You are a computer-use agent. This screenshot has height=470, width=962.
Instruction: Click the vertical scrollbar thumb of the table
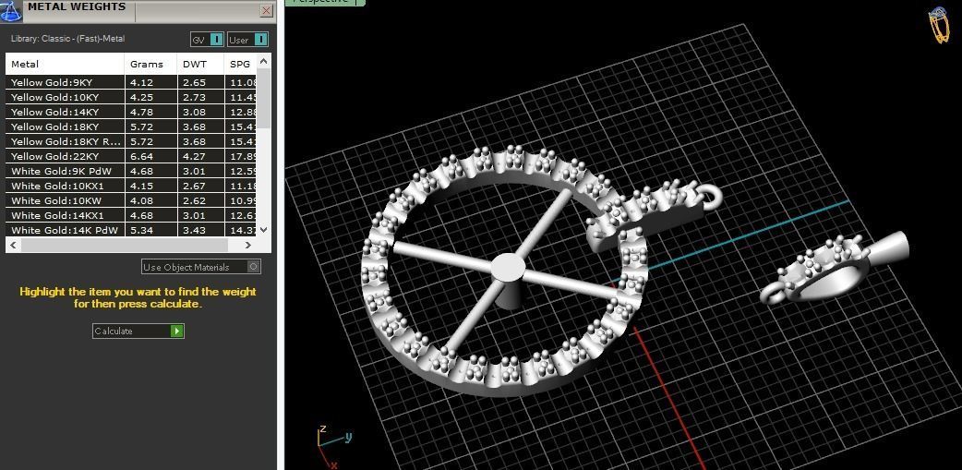[x=264, y=99]
